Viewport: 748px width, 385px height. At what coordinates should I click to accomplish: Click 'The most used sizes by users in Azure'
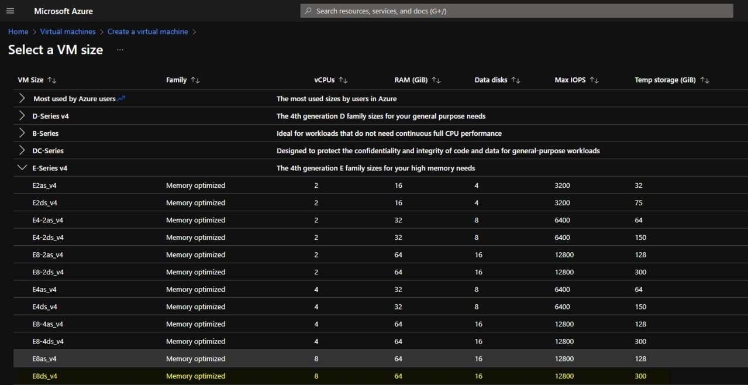pos(336,99)
